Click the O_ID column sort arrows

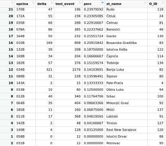point(163,3)
